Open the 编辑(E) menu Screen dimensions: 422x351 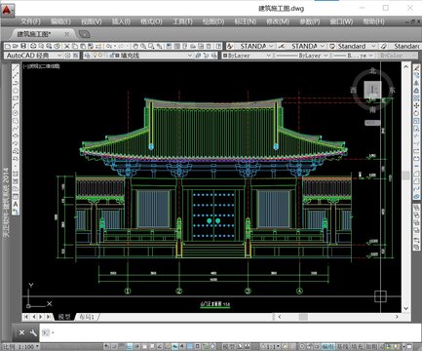60,21
